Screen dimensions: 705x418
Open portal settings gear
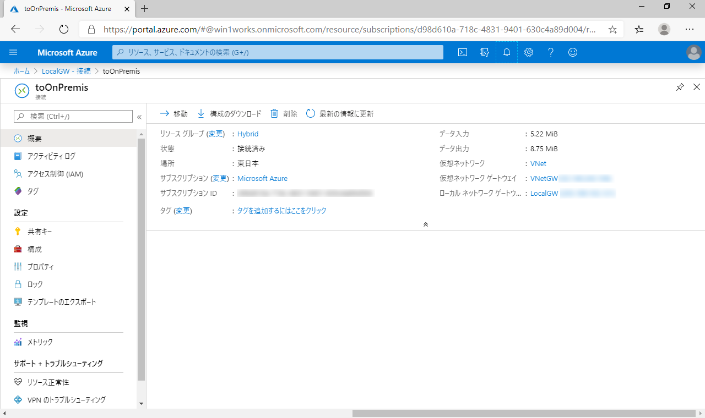pyautogui.click(x=529, y=52)
